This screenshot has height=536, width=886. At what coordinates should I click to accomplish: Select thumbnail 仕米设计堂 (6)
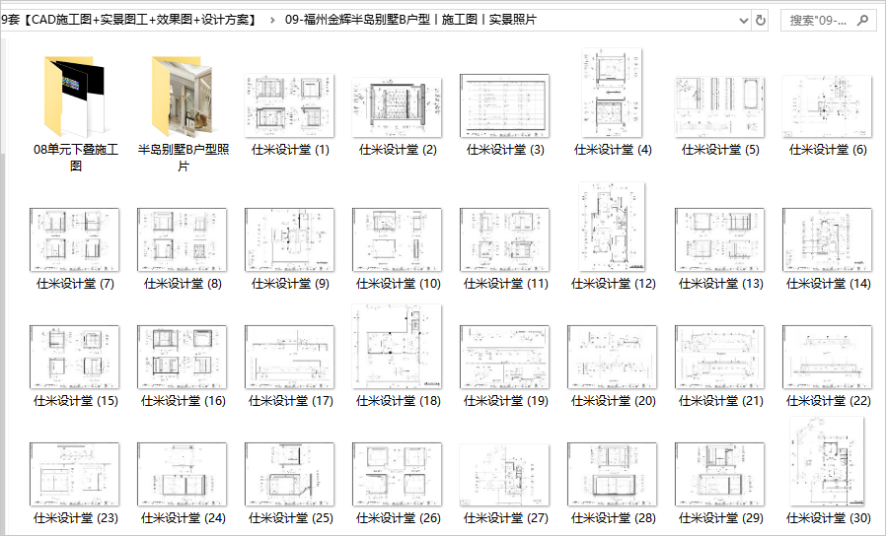(x=827, y=106)
